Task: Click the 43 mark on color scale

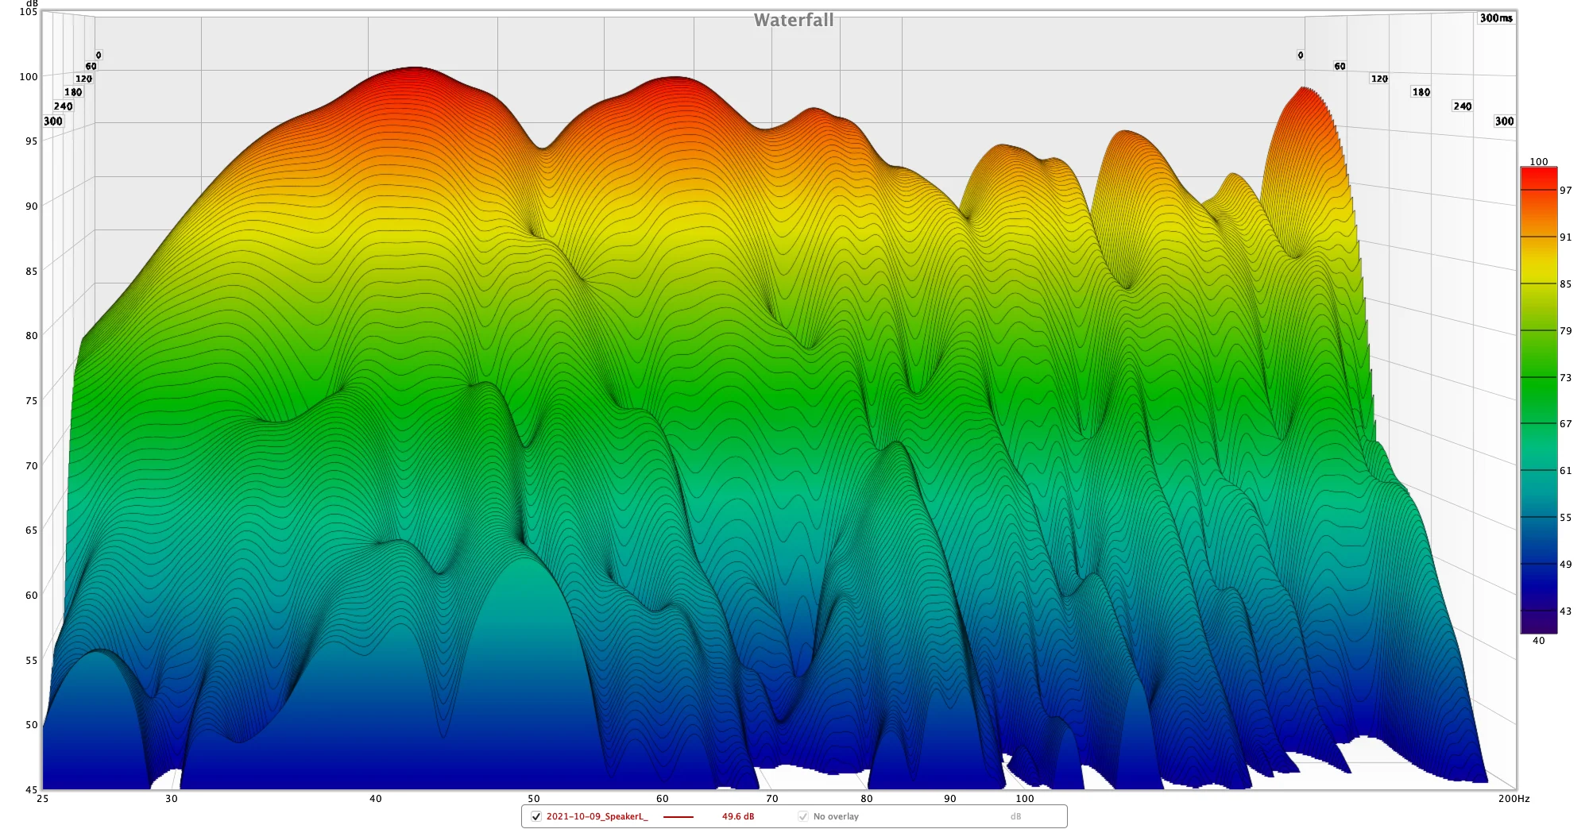Action: [1565, 611]
